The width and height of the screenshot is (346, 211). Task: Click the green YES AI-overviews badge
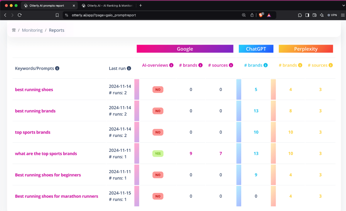(158, 154)
